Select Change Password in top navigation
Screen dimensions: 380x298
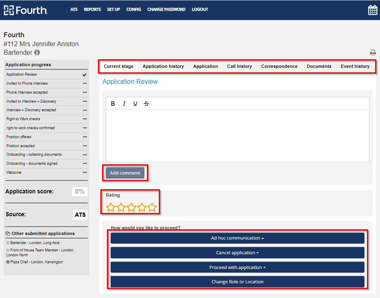pos(166,9)
